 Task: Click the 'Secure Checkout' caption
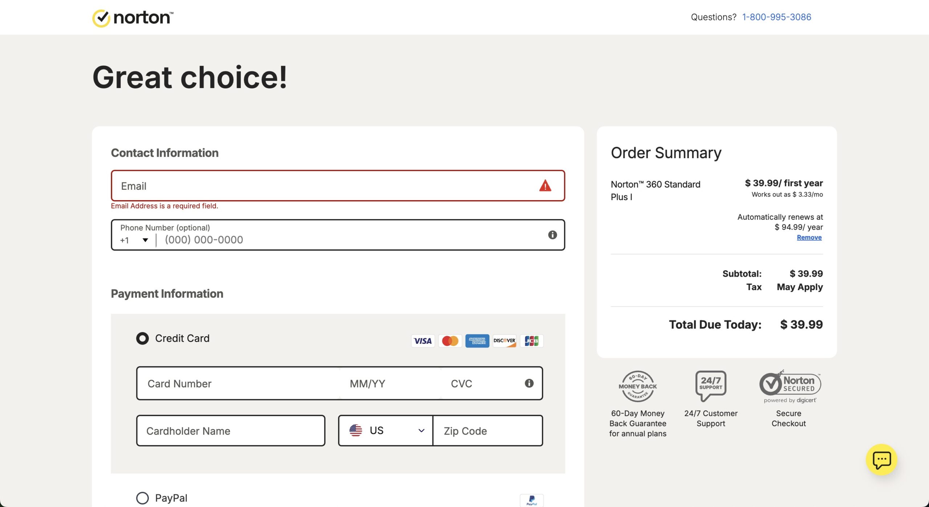(789, 418)
